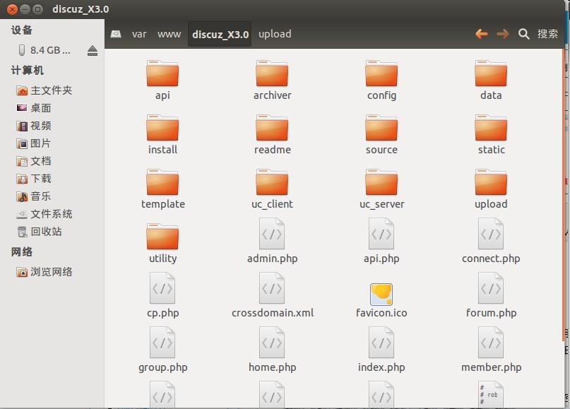Open the uc_client folder

pos(272,182)
